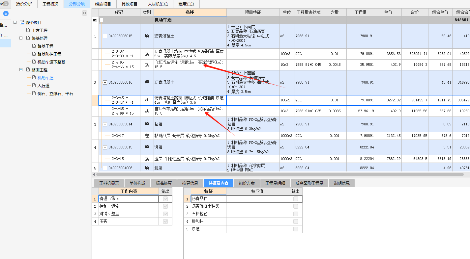
Task: Toggle 输出 checkbox for 沥青混凝土种类
Action: pos(296,206)
